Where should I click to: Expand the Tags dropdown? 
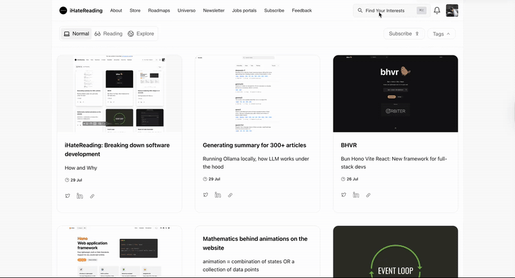tap(442, 34)
